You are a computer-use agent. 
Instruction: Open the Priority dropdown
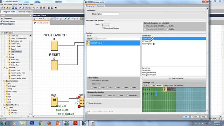point(109,25)
